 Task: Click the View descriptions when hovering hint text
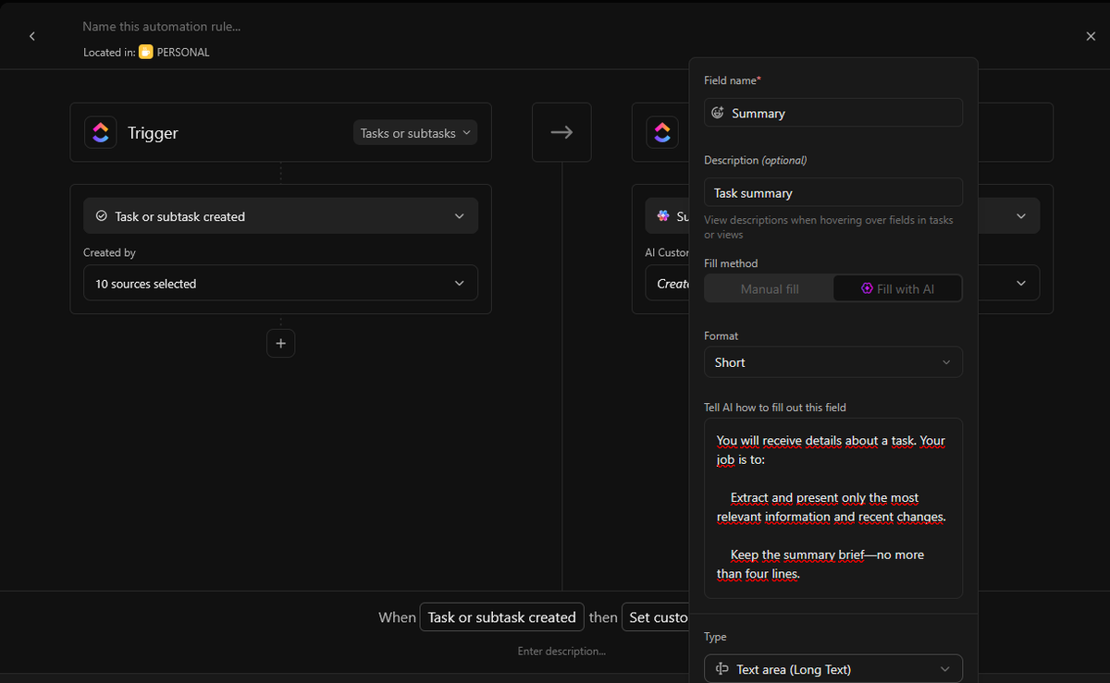829,227
